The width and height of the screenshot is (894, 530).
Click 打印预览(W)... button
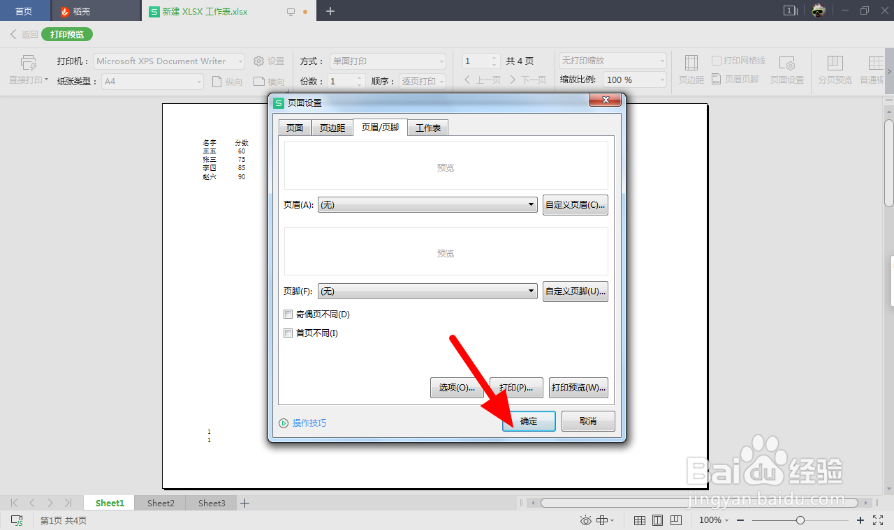click(x=578, y=388)
